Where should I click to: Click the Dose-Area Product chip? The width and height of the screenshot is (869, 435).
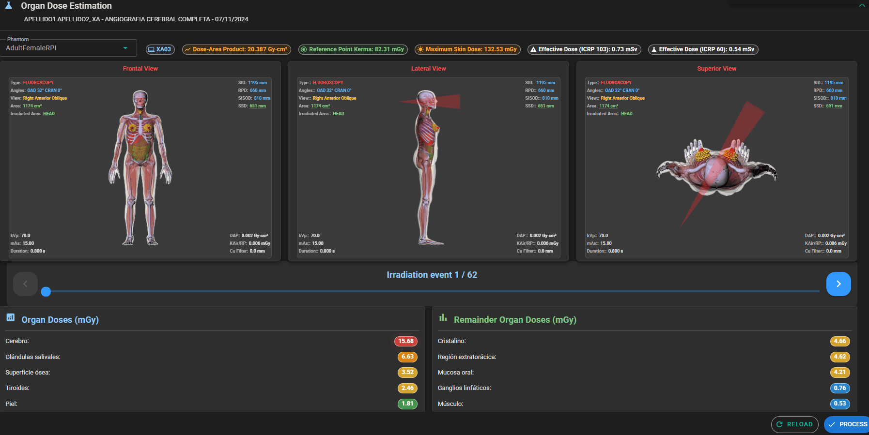coord(236,49)
